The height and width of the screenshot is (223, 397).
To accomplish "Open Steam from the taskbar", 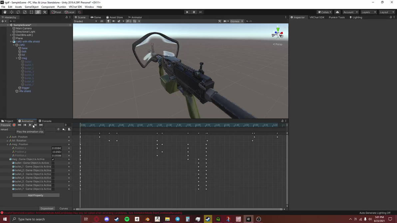I will [x=116, y=219].
